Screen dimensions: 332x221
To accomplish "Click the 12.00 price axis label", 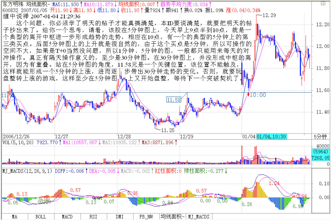I will (x=323, y=46).
